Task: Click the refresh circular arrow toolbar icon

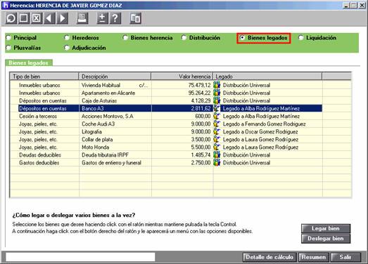Action: (x=11, y=18)
